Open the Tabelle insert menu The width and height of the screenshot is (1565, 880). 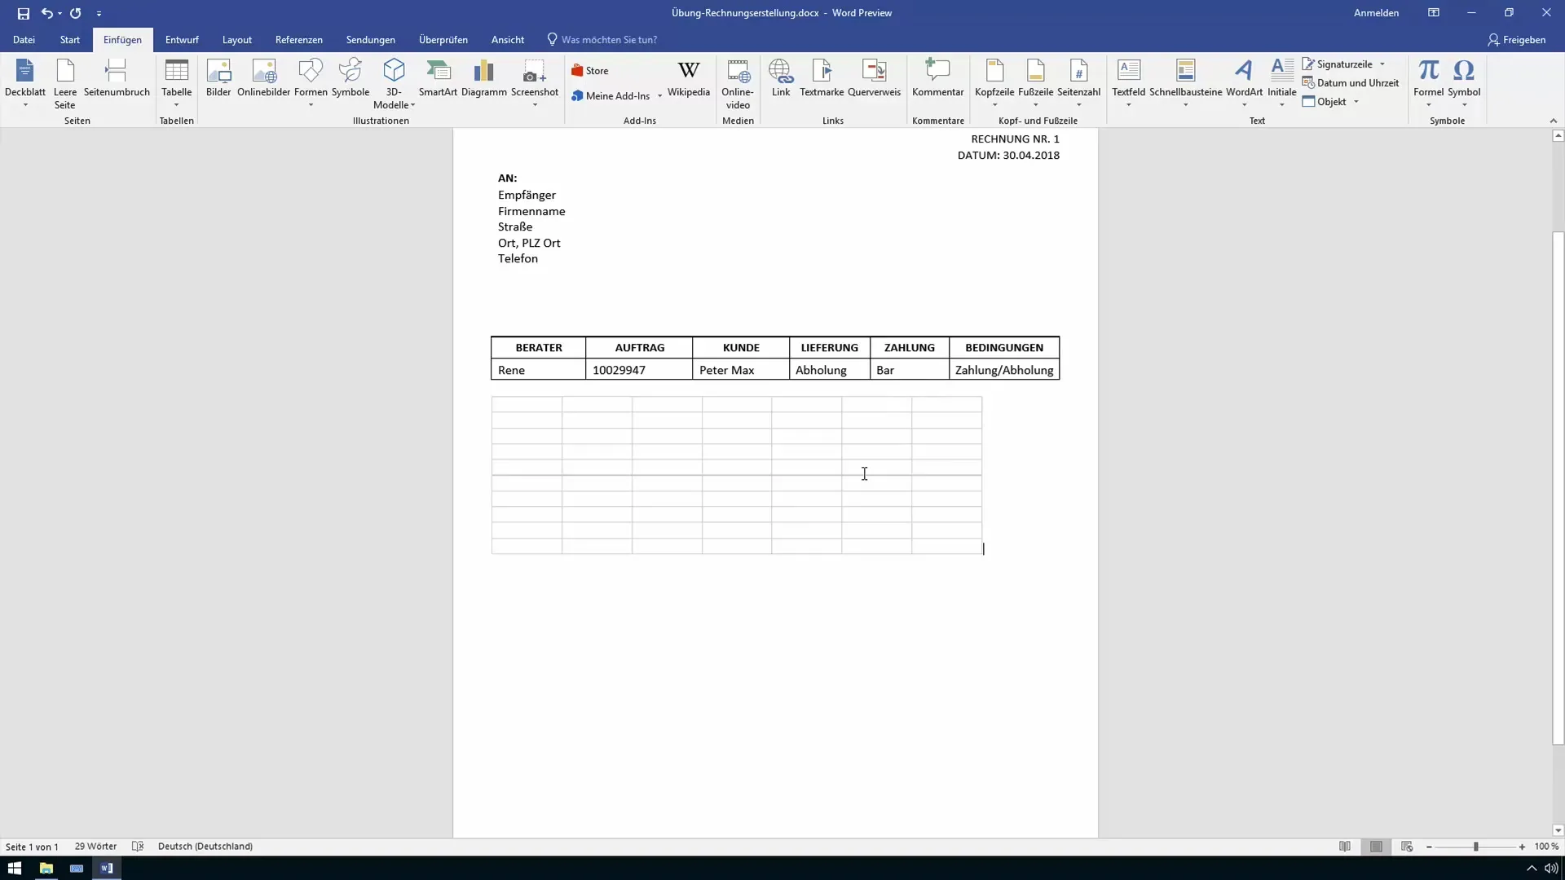[176, 83]
